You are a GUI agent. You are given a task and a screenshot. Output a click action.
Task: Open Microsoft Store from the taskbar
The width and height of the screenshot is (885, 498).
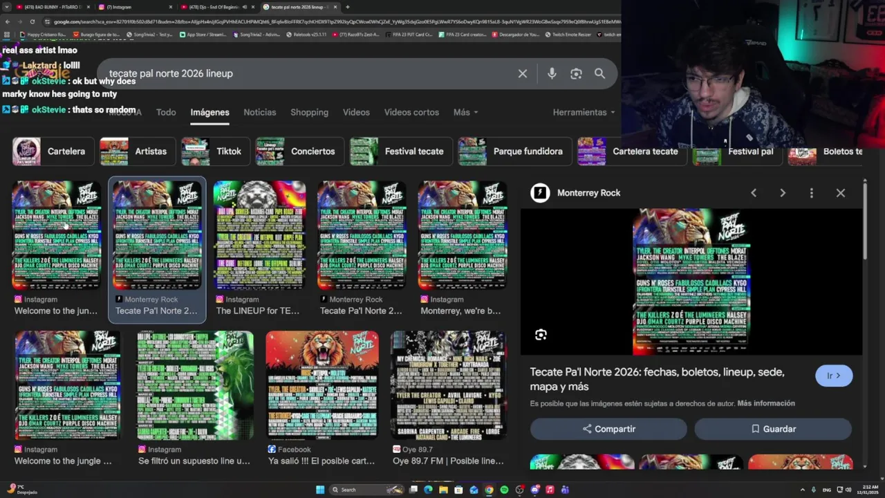tap(458, 490)
